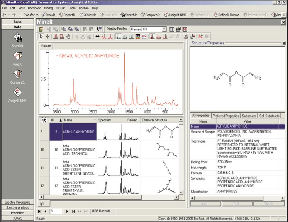The image size is (288, 222).
Task: Expand the Basics sidebar section
Action: click(17, 22)
